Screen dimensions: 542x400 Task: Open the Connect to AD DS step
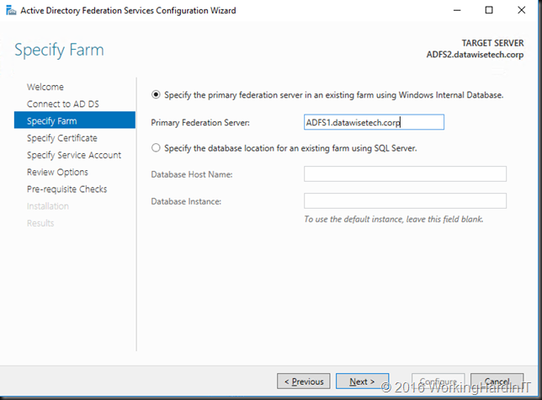[x=63, y=104]
